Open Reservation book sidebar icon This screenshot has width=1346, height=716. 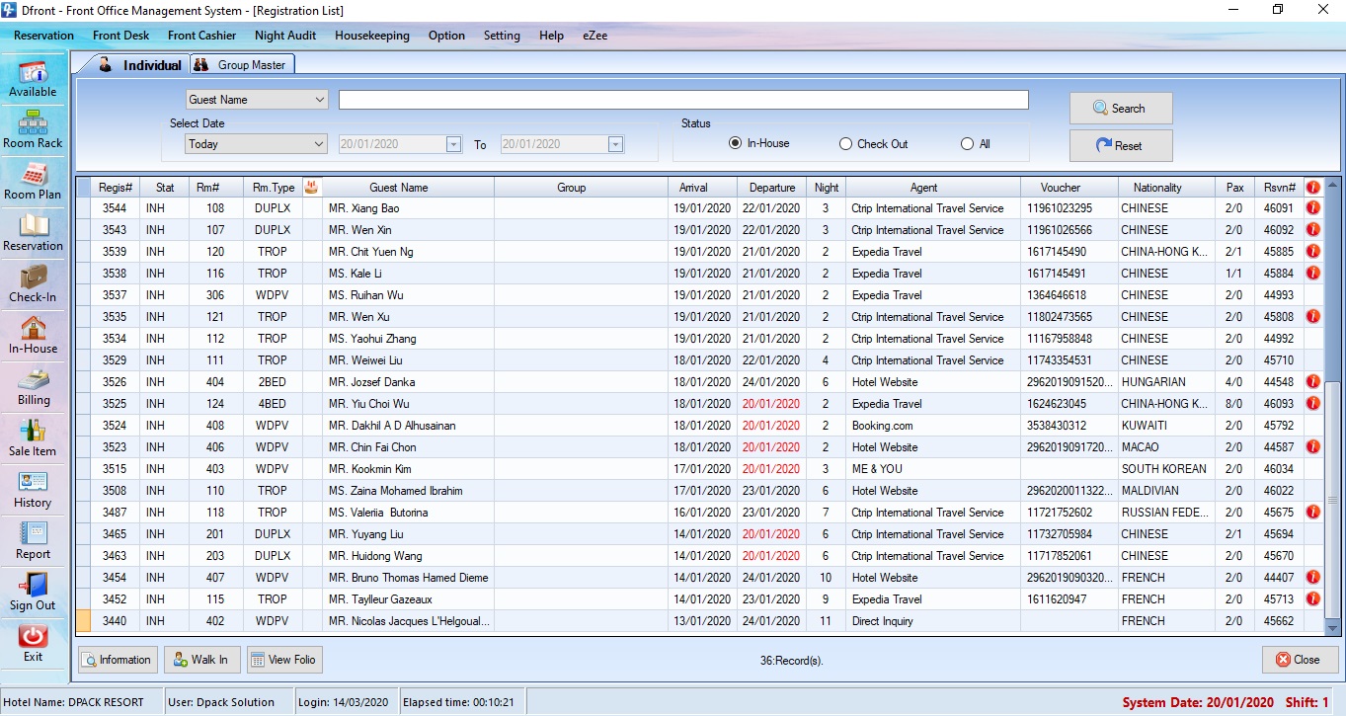pos(34,232)
